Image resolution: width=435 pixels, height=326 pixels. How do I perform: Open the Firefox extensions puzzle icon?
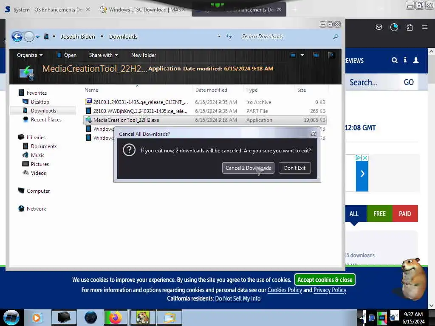[x=410, y=27]
